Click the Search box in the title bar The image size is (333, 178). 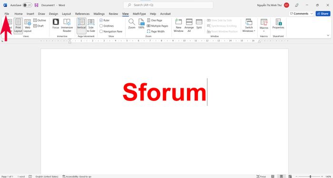pos(168,5)
